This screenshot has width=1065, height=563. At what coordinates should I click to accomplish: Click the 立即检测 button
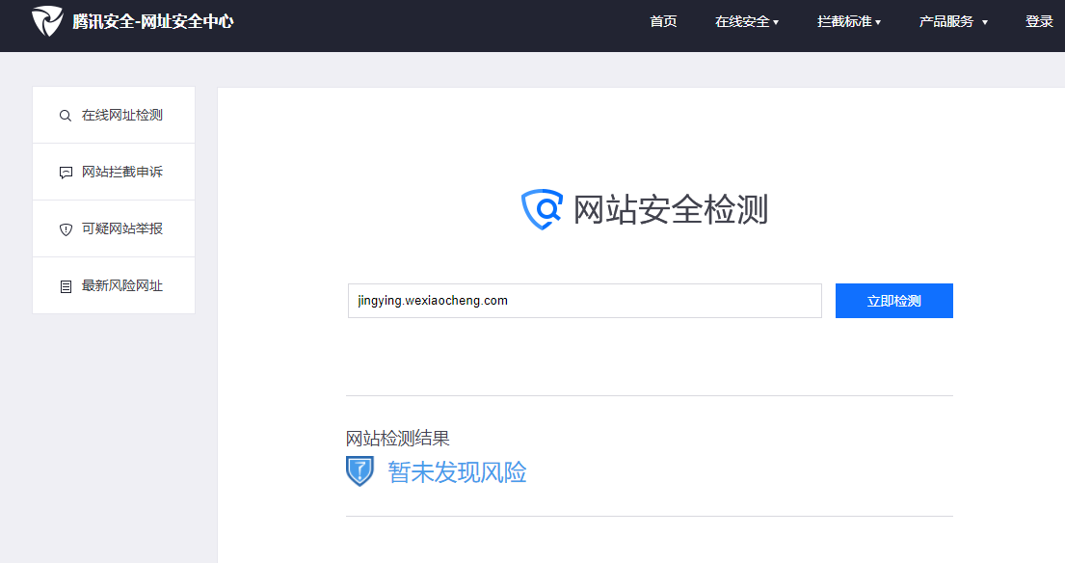893,301
